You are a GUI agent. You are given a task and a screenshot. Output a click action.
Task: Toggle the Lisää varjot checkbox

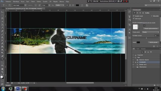click(134, 18)
